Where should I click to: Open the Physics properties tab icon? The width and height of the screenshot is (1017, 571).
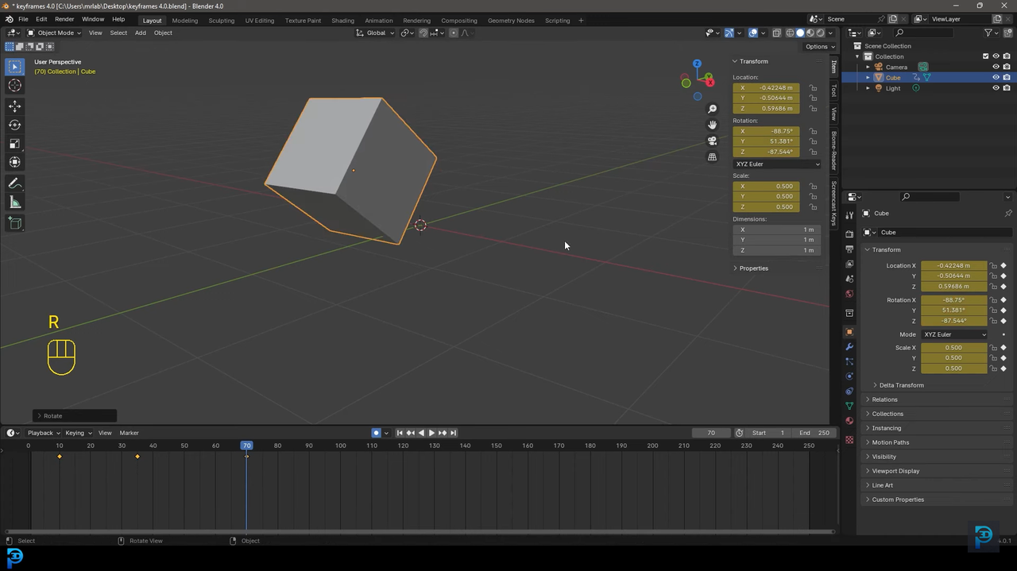point(849,376)
